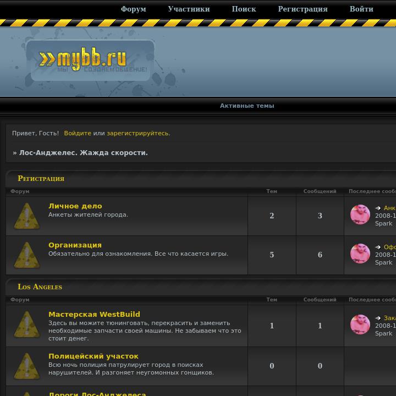Click 'Привет, Гость!' greeting text
This screenshot has height=396, width=396.
coord(35,133)
